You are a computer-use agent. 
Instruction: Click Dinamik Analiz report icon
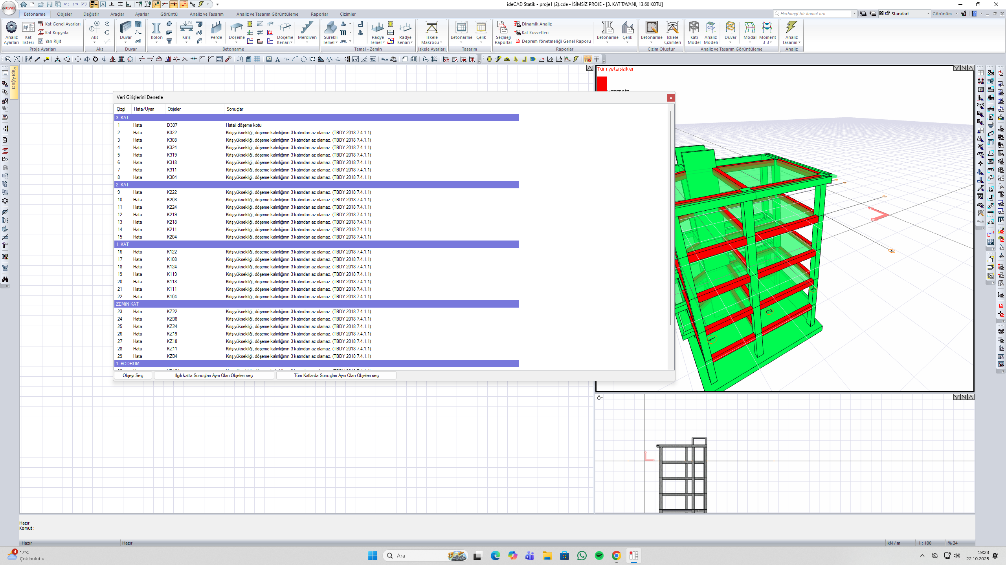(518, 24)
